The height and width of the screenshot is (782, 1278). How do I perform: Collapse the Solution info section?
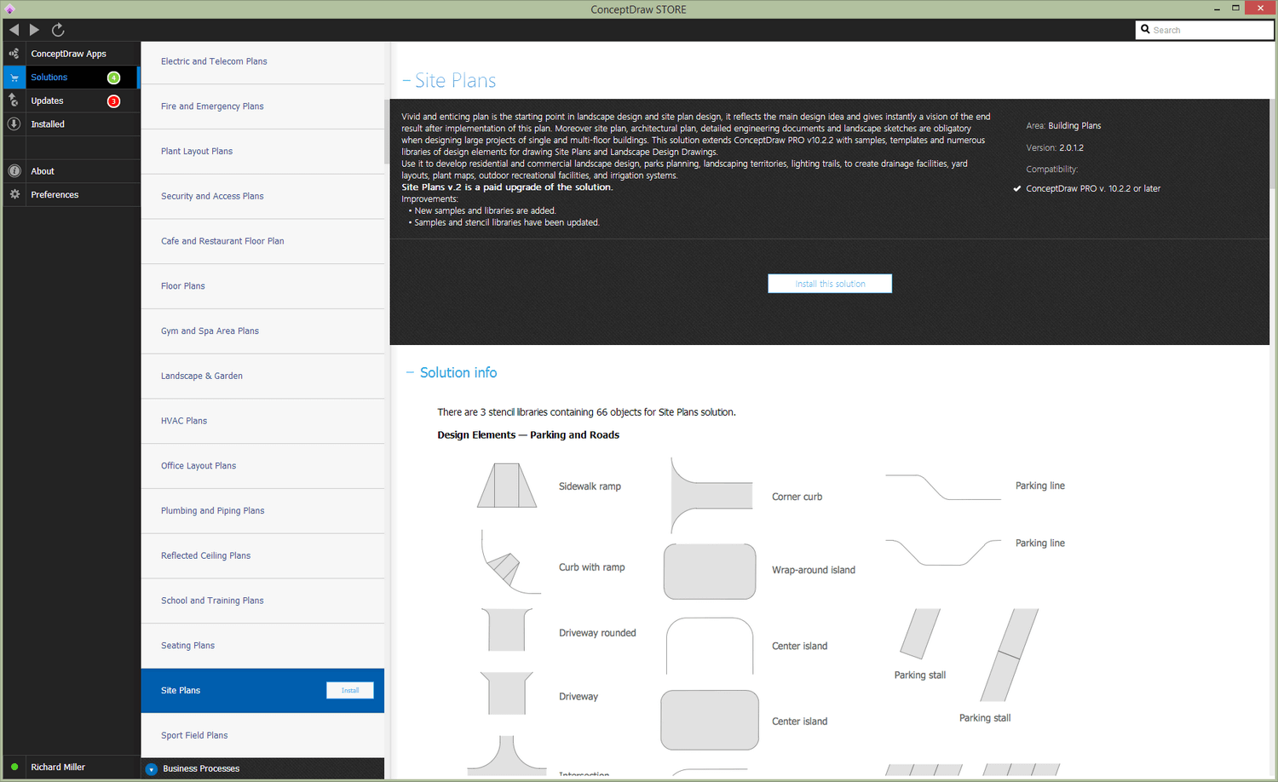pos(410,373)
